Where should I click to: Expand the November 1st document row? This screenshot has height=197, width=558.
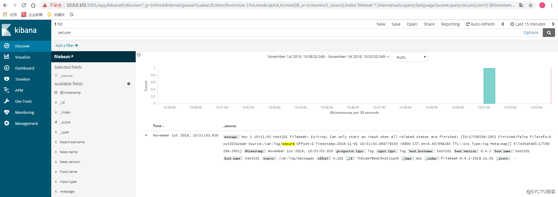click(146, 135)
